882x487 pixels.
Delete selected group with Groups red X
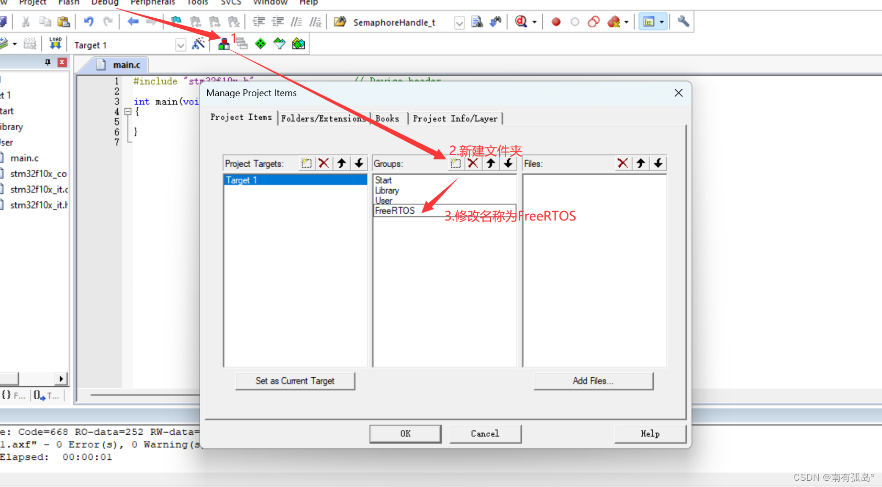pyautogui.click(x=473, y=164)
